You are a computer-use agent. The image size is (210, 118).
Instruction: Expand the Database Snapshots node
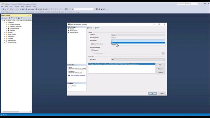7,27
